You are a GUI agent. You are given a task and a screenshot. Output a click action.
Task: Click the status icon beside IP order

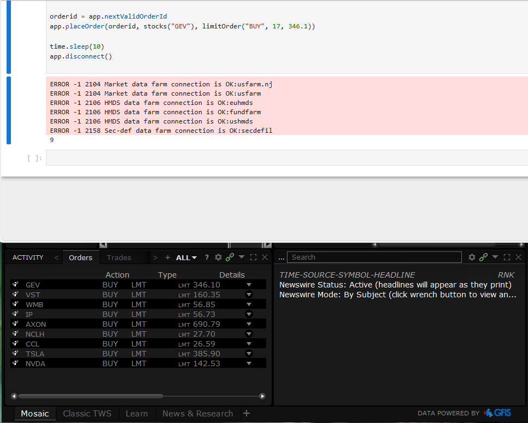(15, 314)
